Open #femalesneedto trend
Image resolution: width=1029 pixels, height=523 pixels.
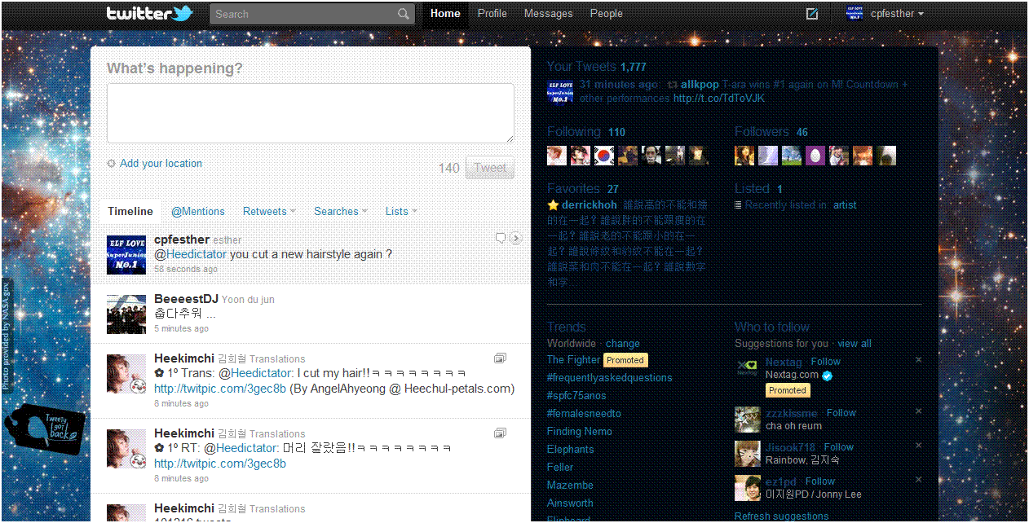coord(584,414)
